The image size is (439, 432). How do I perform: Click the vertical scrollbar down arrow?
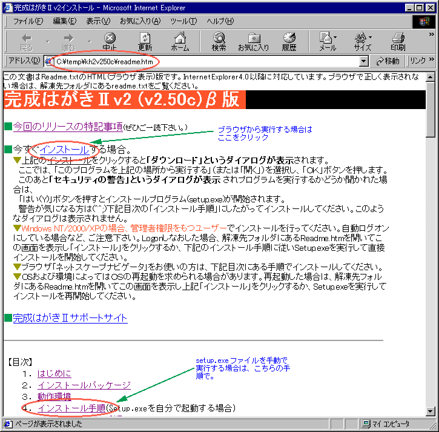(431, 412)
